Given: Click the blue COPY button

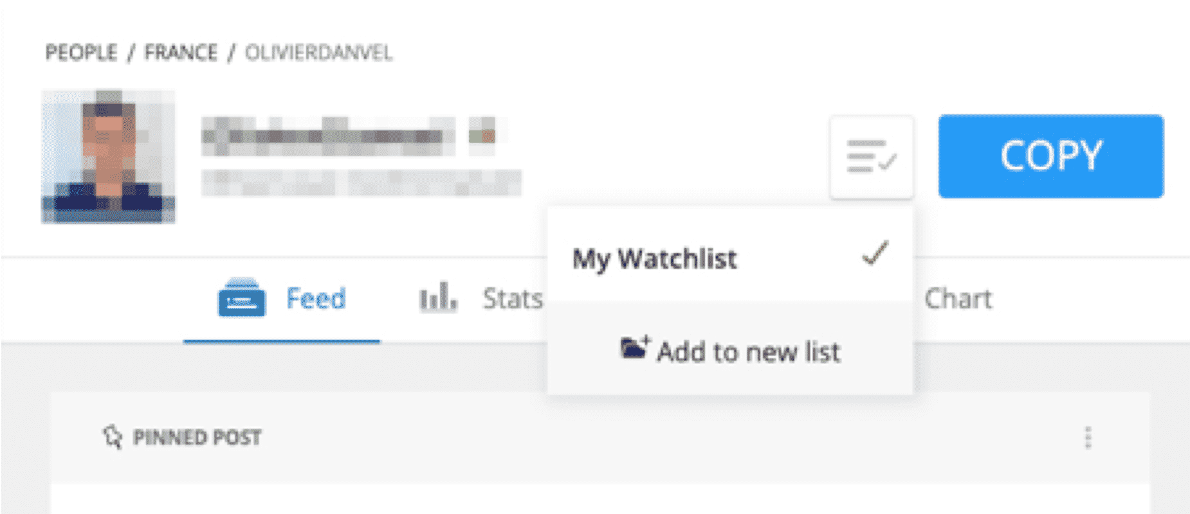Looking at the screenshot, I should [1051, 156].
